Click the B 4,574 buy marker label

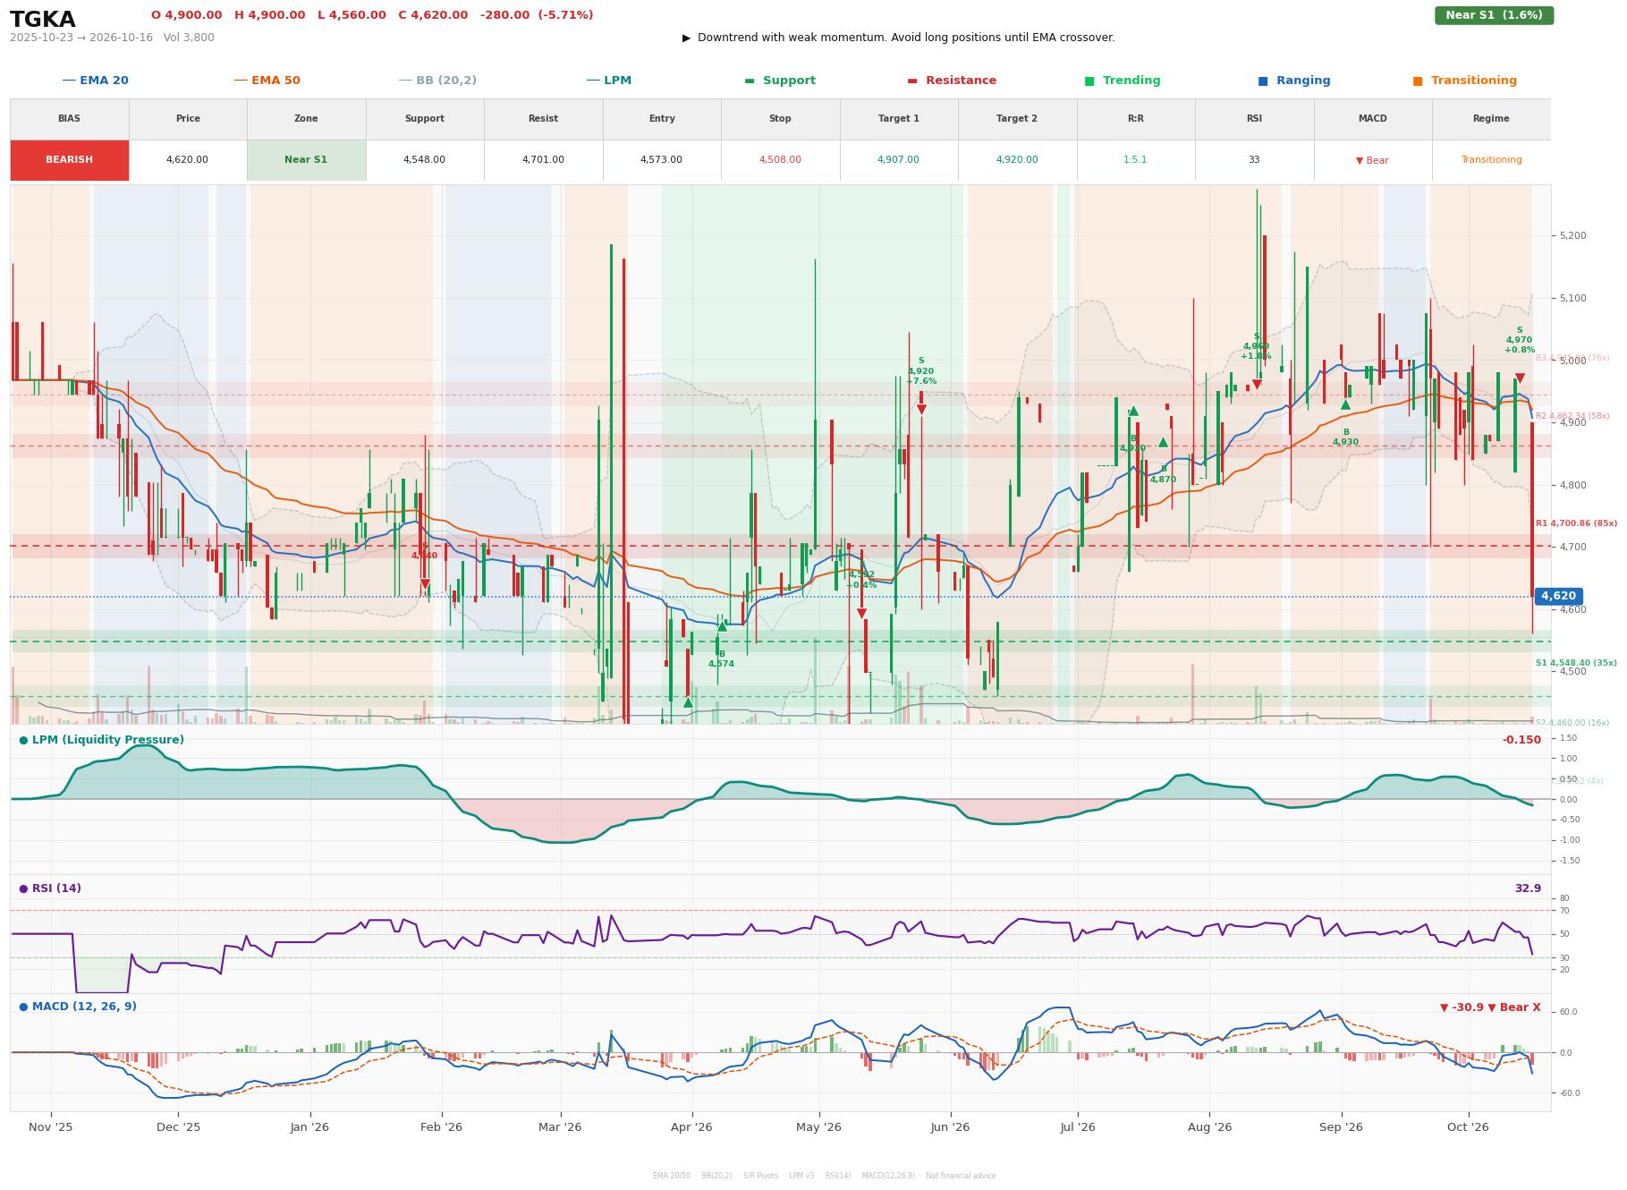tap(721, 659)
